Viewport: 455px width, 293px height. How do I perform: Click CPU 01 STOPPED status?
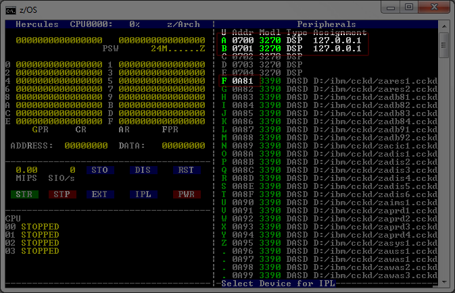[32, 235]
